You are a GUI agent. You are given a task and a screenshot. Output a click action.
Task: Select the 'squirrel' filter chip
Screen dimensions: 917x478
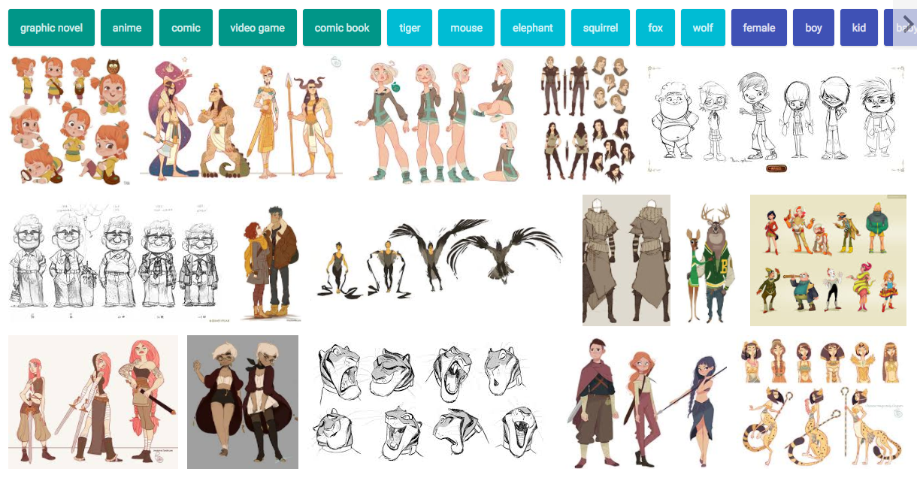coord(601,28)
